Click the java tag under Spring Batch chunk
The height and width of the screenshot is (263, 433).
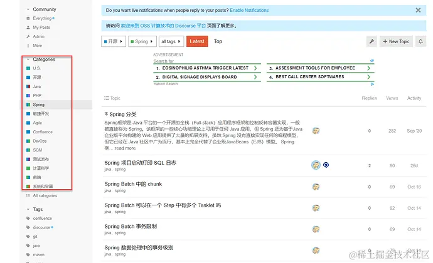(x=108, y=190)
